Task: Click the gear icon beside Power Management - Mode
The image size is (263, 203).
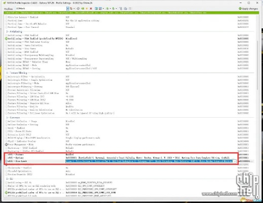Action: (6, 145)
